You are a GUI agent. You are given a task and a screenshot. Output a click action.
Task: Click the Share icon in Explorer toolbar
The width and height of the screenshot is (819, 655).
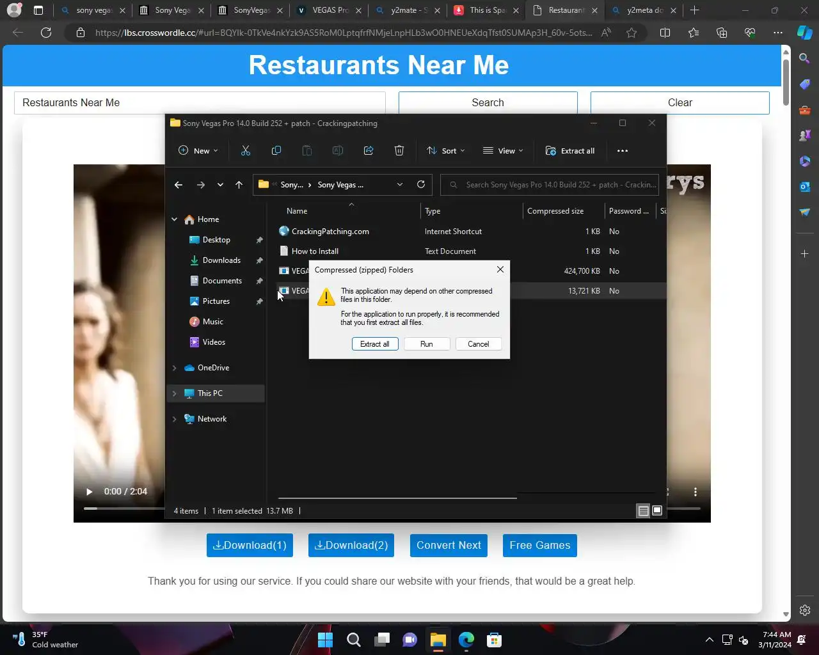[x=369, y=150]
